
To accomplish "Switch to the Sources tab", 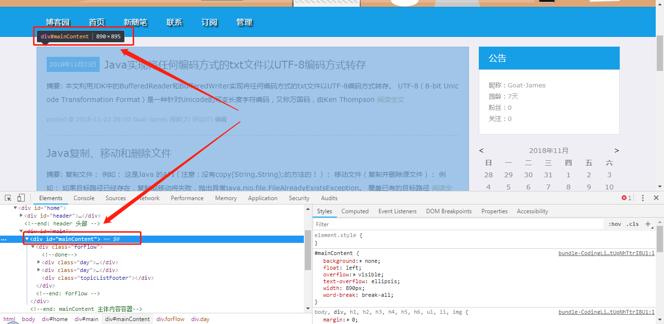I will coord(116,198).
